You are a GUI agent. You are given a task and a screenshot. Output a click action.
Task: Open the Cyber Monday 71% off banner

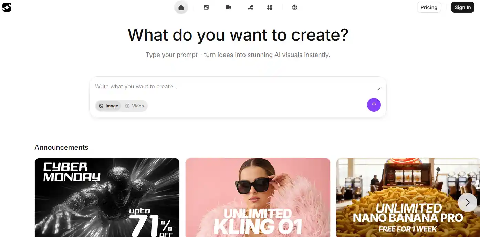tap(107, 197)
